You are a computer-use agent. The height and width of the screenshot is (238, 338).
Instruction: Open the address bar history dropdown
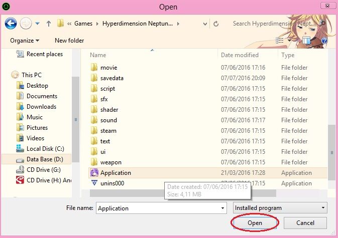(205, 24)
